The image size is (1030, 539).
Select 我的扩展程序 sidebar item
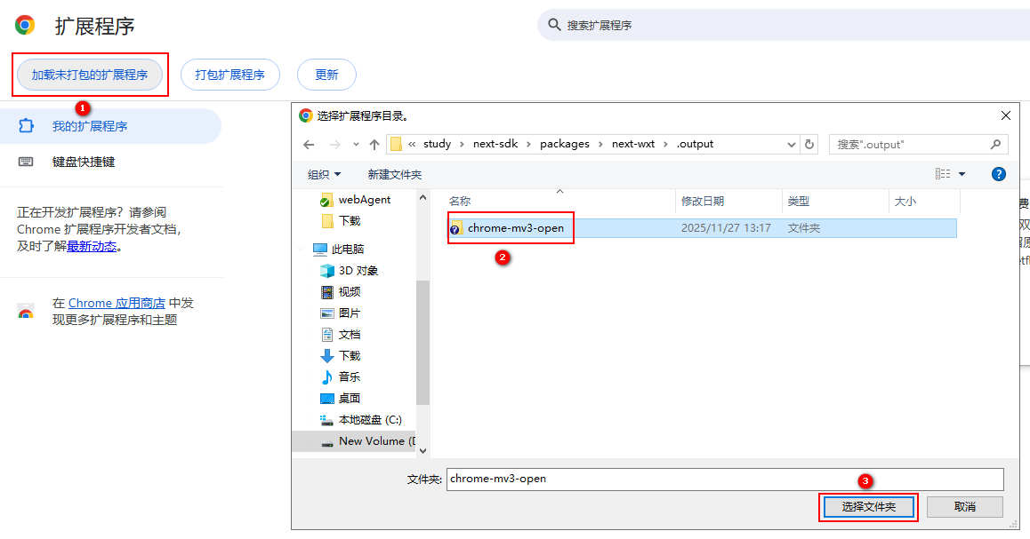(x=89, y=126)
